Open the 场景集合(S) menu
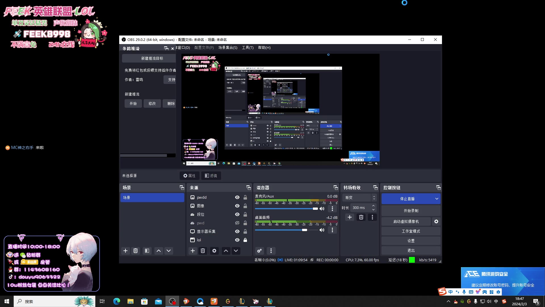The height and width of the screenshot is (307, 545). 228,47
